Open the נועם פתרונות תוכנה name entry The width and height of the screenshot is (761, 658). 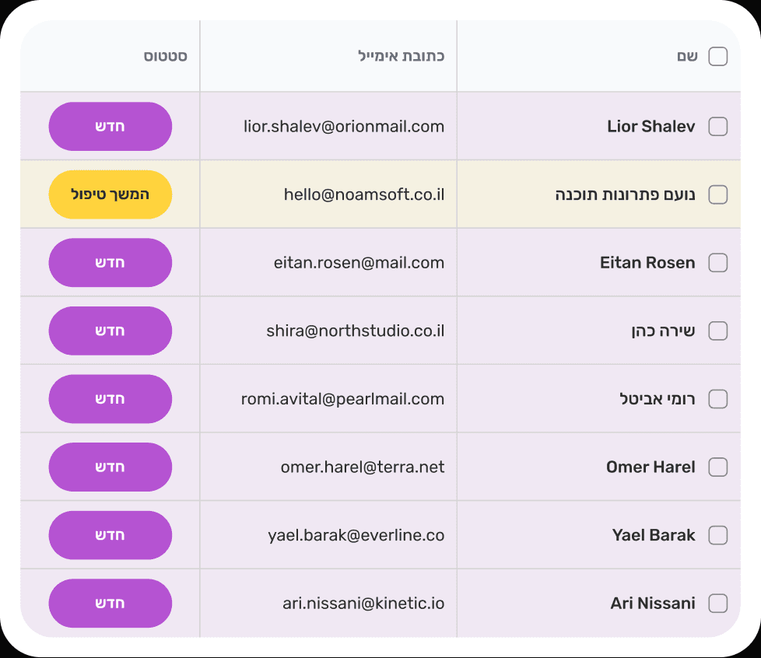(625, 195)
